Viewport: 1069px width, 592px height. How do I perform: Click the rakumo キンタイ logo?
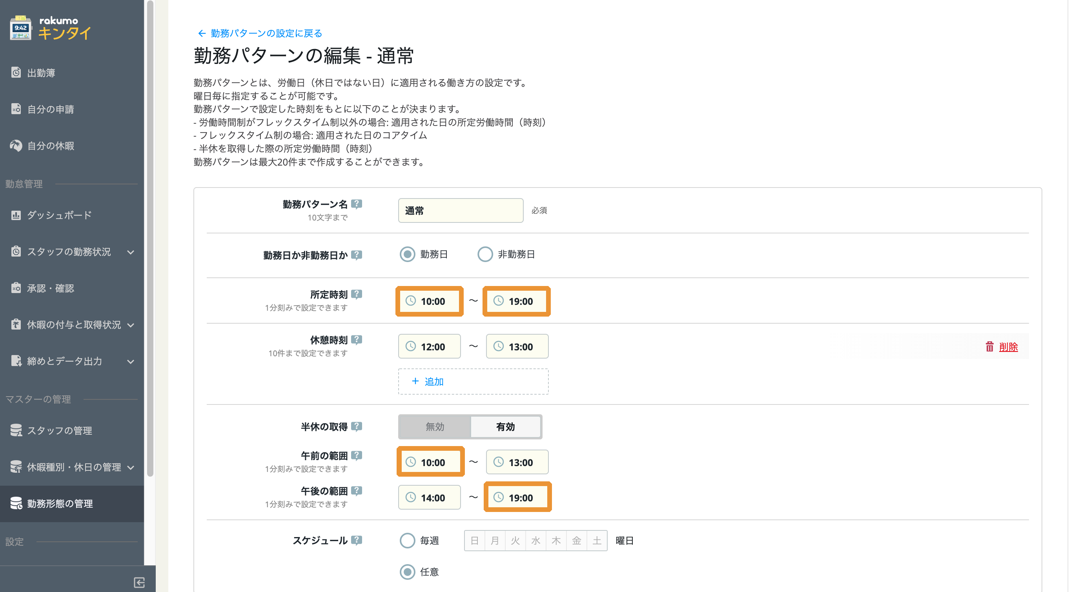[x=51, y=28]
